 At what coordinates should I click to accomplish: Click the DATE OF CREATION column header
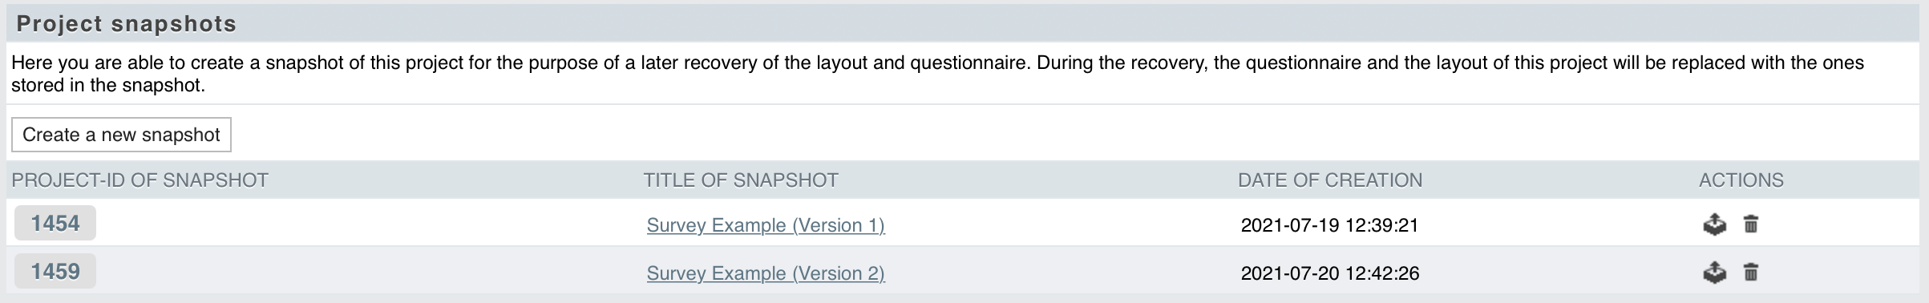(x=1330, y=180)
